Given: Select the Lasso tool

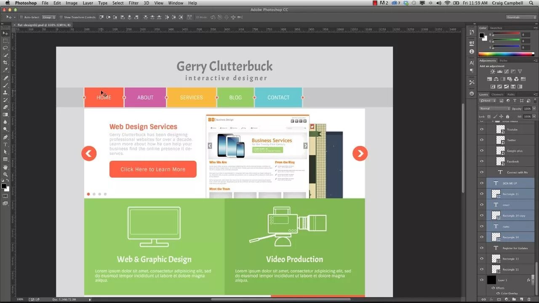Looking at the screenshot, I should click(5, 48).
